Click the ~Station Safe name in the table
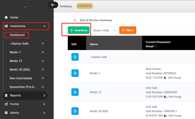Screen dimensions: 195x119 coord(98,57)
